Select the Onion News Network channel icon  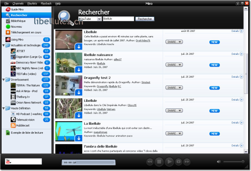point(13,103)
